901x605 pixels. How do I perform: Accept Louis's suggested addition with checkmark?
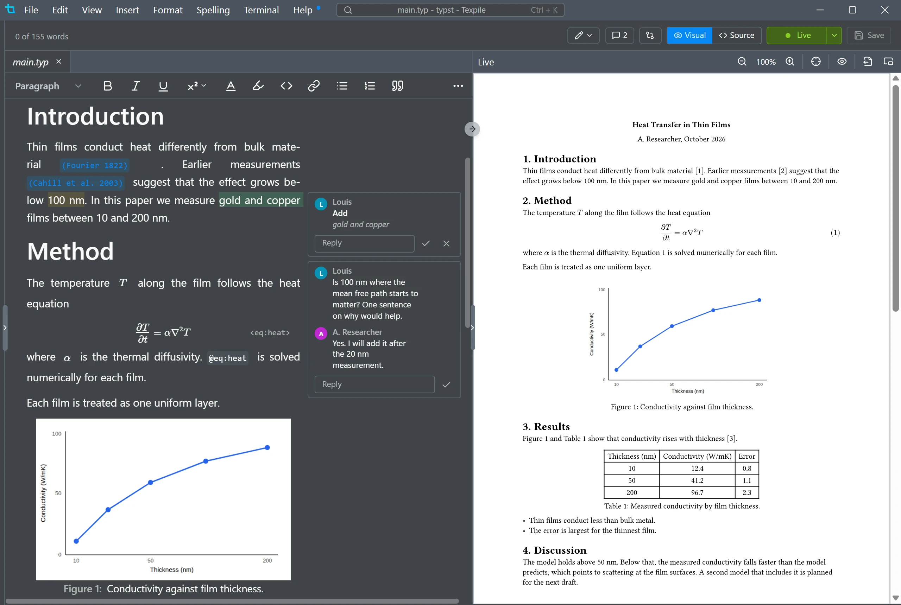click(x=426, y=243)
